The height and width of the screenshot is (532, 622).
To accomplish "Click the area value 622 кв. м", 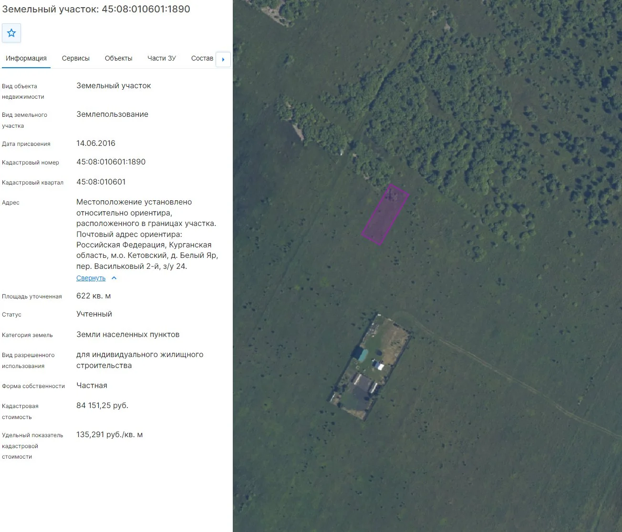I will click(x=93, y=296).
